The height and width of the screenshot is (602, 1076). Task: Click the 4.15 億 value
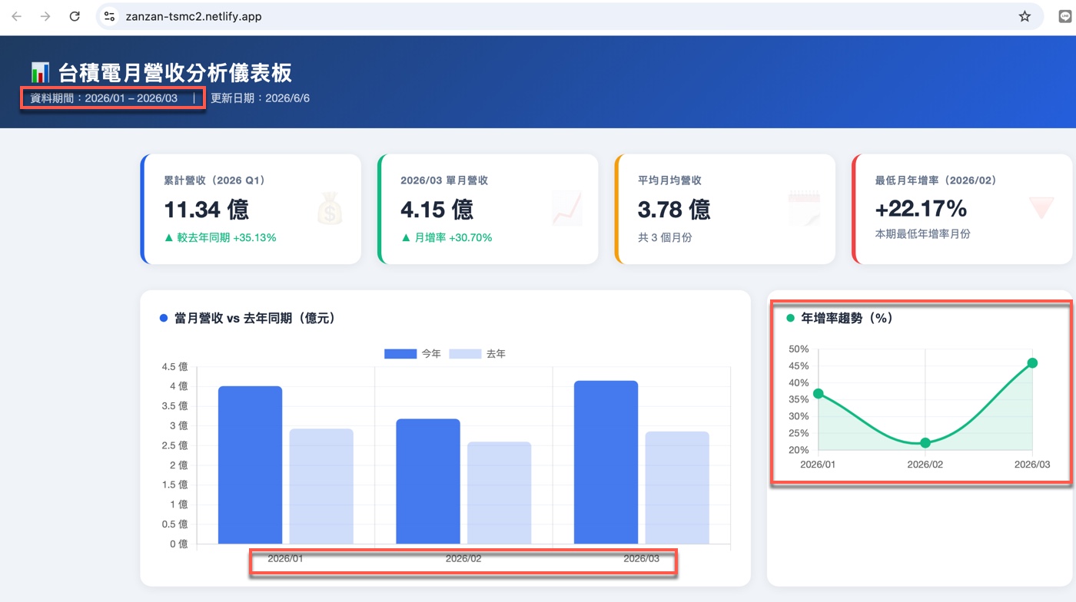coord(437,209)
